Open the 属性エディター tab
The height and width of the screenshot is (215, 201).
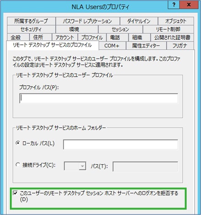click(x=146, y=46)
